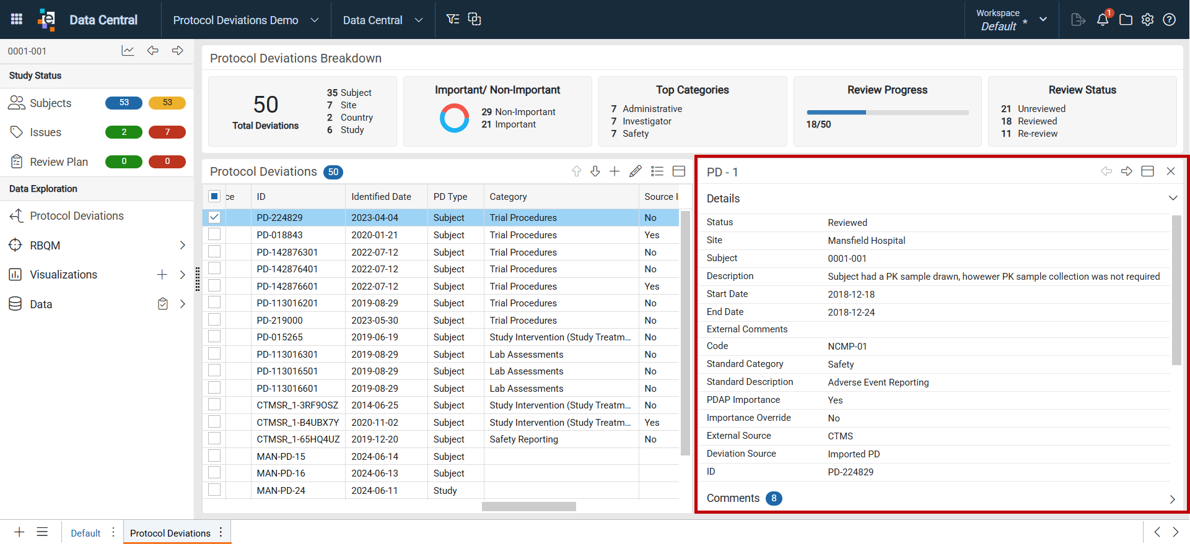This screenshot has height=544, width=1190.
Task: Click the list view icon in Protocol Deviations
Action: 657,171
